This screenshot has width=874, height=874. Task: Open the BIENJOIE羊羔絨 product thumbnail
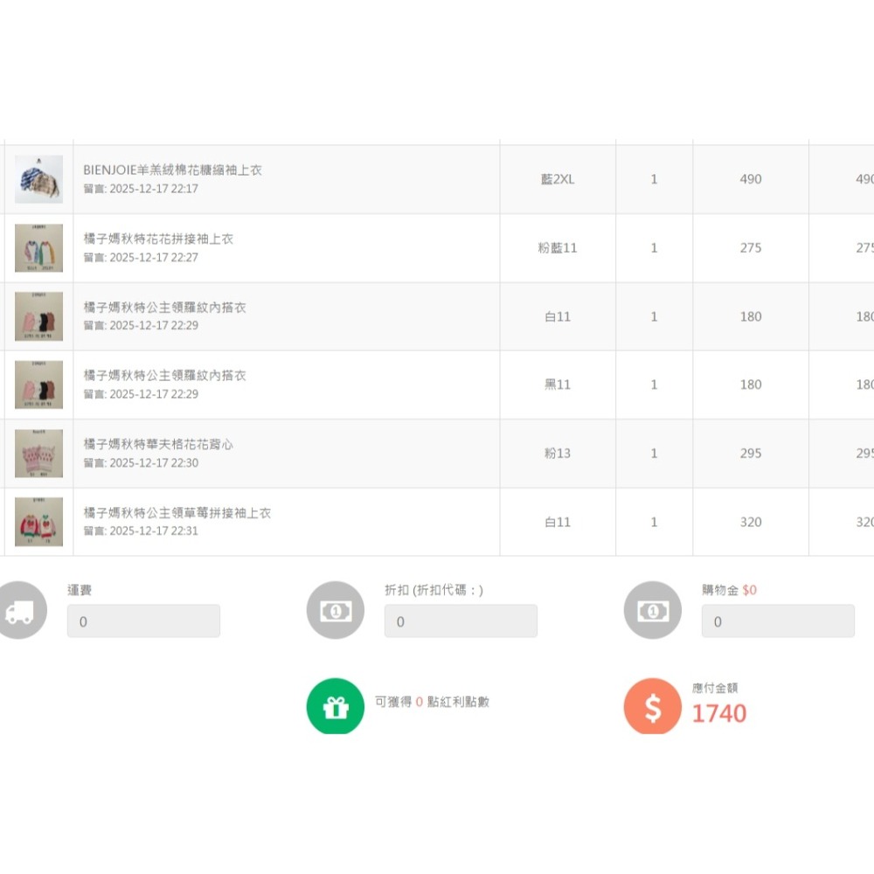[38, 179]
